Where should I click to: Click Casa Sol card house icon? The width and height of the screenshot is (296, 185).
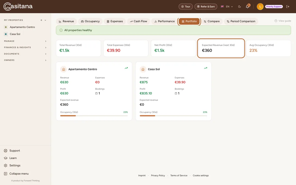(x=143, y=69)
